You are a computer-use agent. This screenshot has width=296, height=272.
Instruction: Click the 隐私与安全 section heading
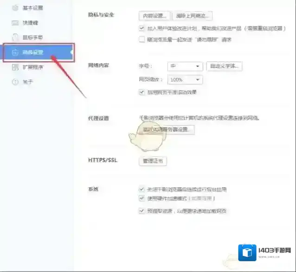(101, 15)
